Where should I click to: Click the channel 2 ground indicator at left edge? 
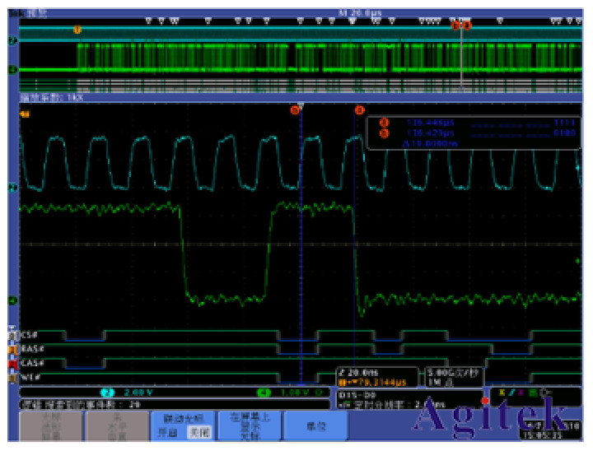coord(12,188)
